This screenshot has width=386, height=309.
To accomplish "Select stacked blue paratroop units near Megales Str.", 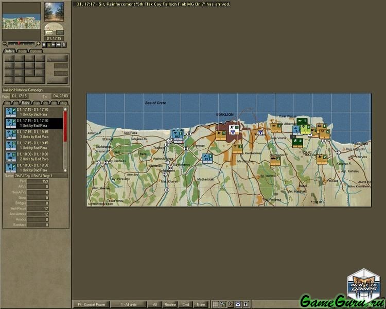I will click(177, 136).
